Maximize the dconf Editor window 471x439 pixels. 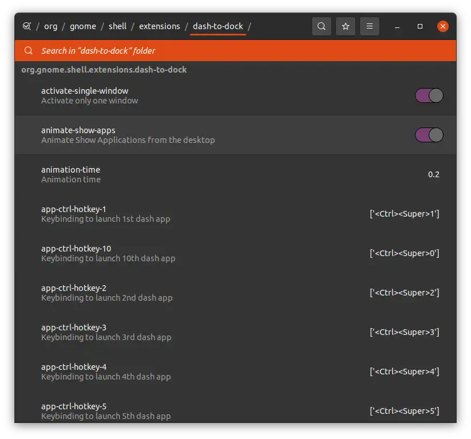click(420, 26)
